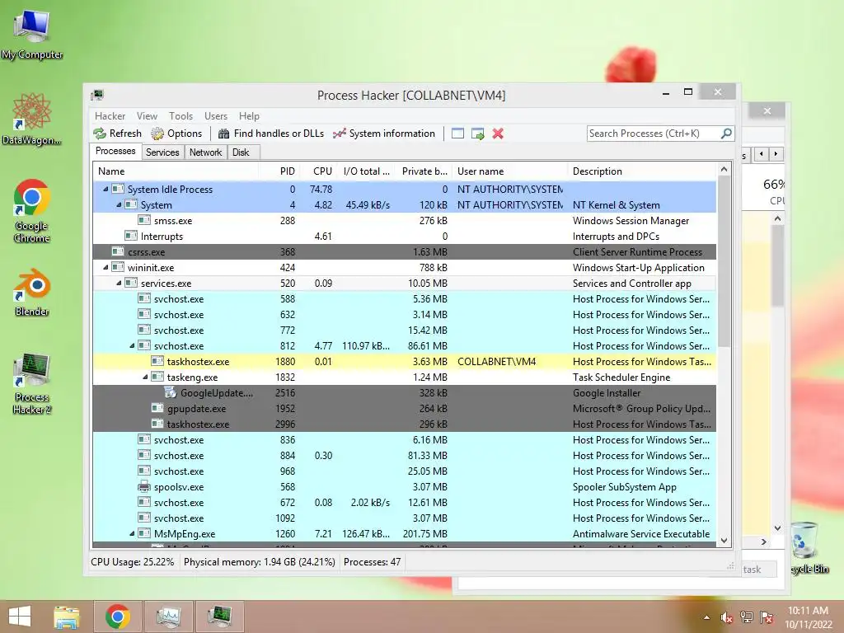Select the svchost.exe PID 884 row
The width and height of the screenshot is (844, 633).
pos(404,455)
